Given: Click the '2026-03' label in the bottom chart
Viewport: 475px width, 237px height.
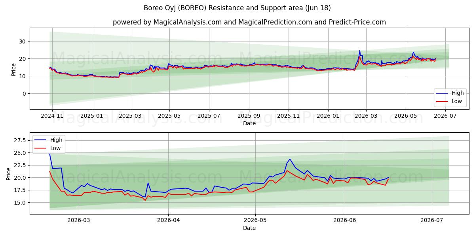Looking at the screenshot, I should [x=79, y=220].
